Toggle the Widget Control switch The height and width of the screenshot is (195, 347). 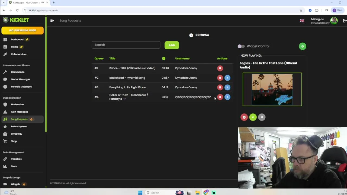click(241, 46)
